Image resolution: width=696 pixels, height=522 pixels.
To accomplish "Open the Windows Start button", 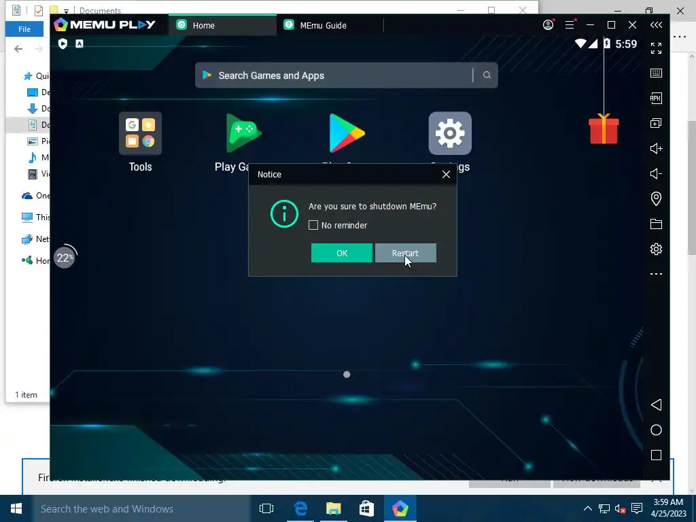I will tap(16, 508).
